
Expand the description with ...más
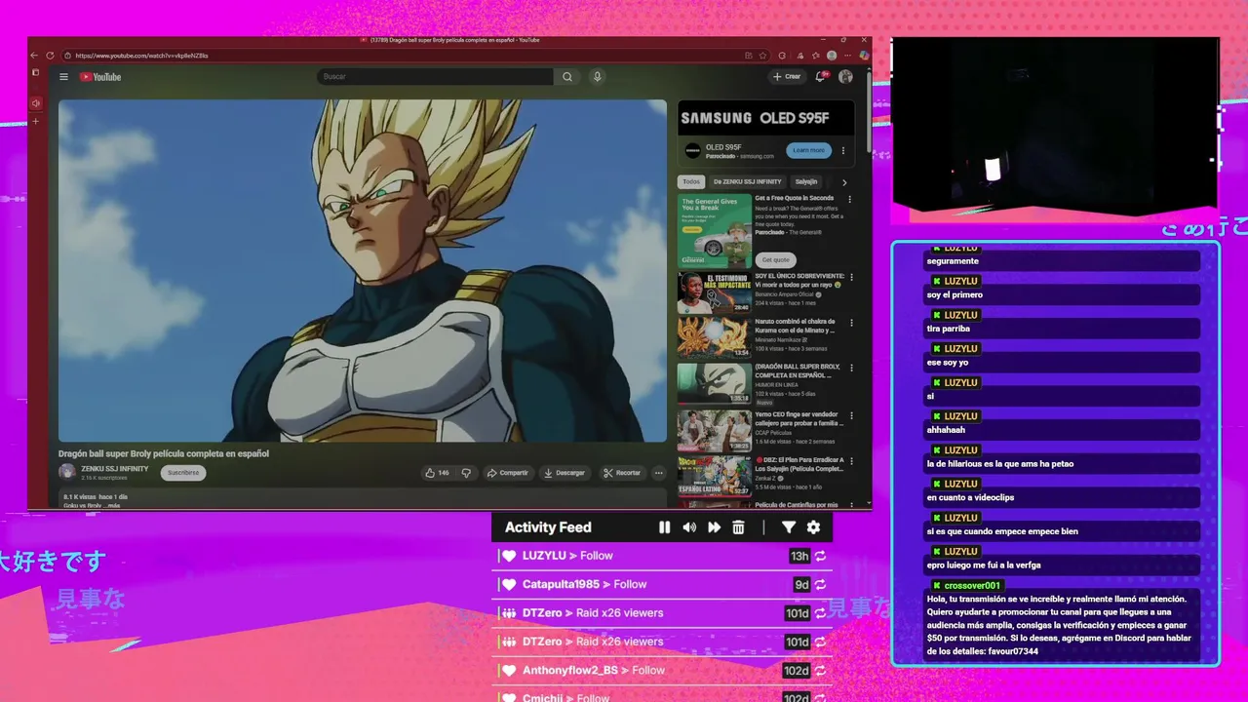pyautogui.click(x=112, y=506)
